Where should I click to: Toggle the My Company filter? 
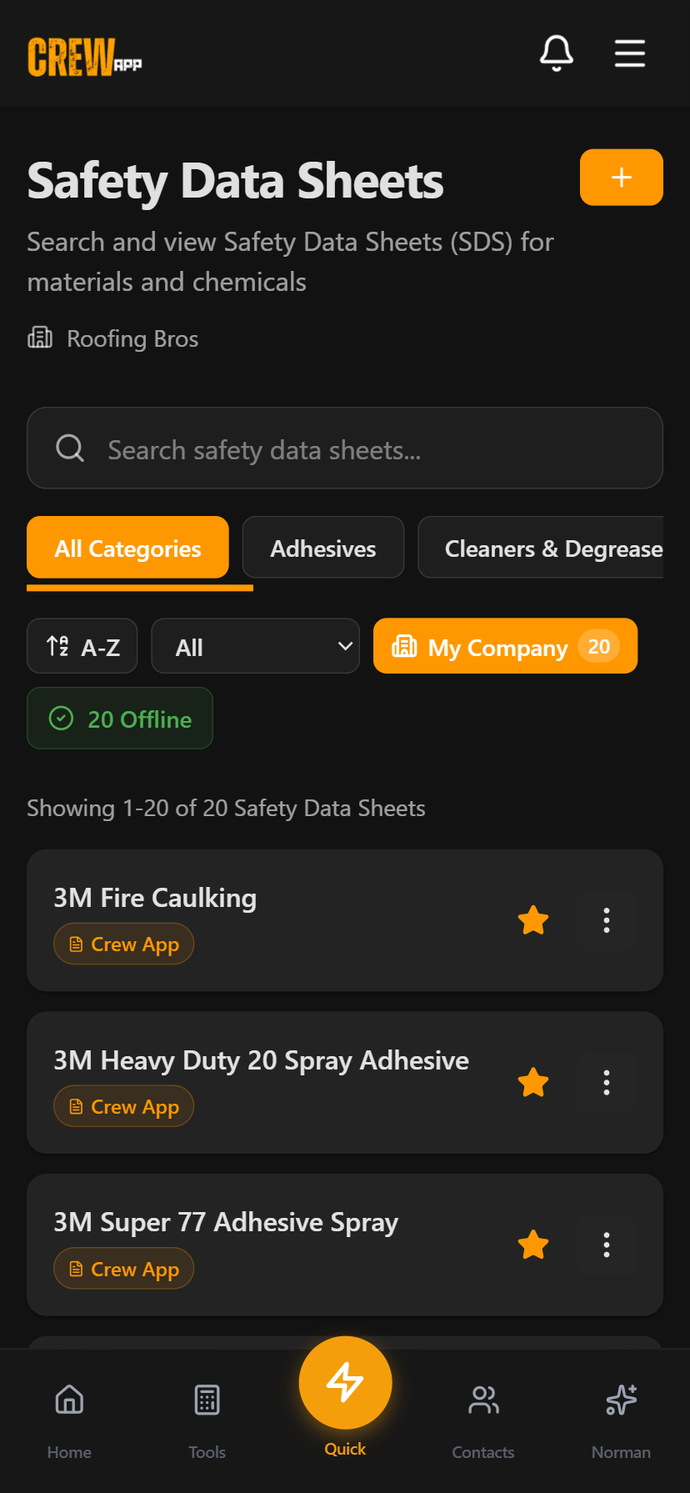505,646
